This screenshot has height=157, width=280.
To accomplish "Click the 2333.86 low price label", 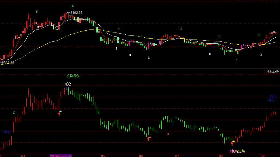I will pos(8,63).
